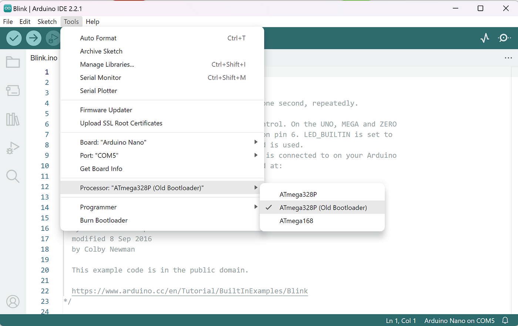
Task: Click the Ln 1, Col 1 cursor position
Action: tap(401, 320)
